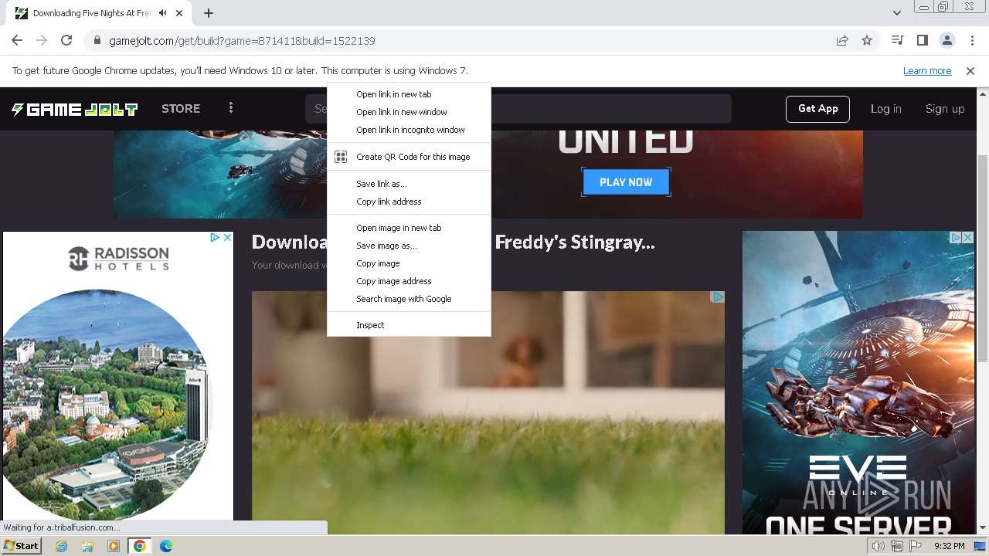Choose Create QR Code for this image
The width and height of the screenshot is (989, 556).
(409, 157)
